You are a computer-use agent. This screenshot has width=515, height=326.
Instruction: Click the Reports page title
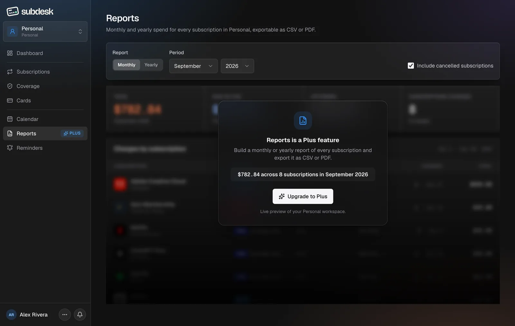[123, 18]
